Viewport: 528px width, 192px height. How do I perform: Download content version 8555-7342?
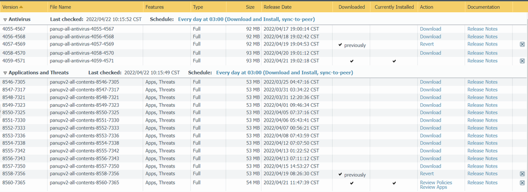(x=430, y=151)
